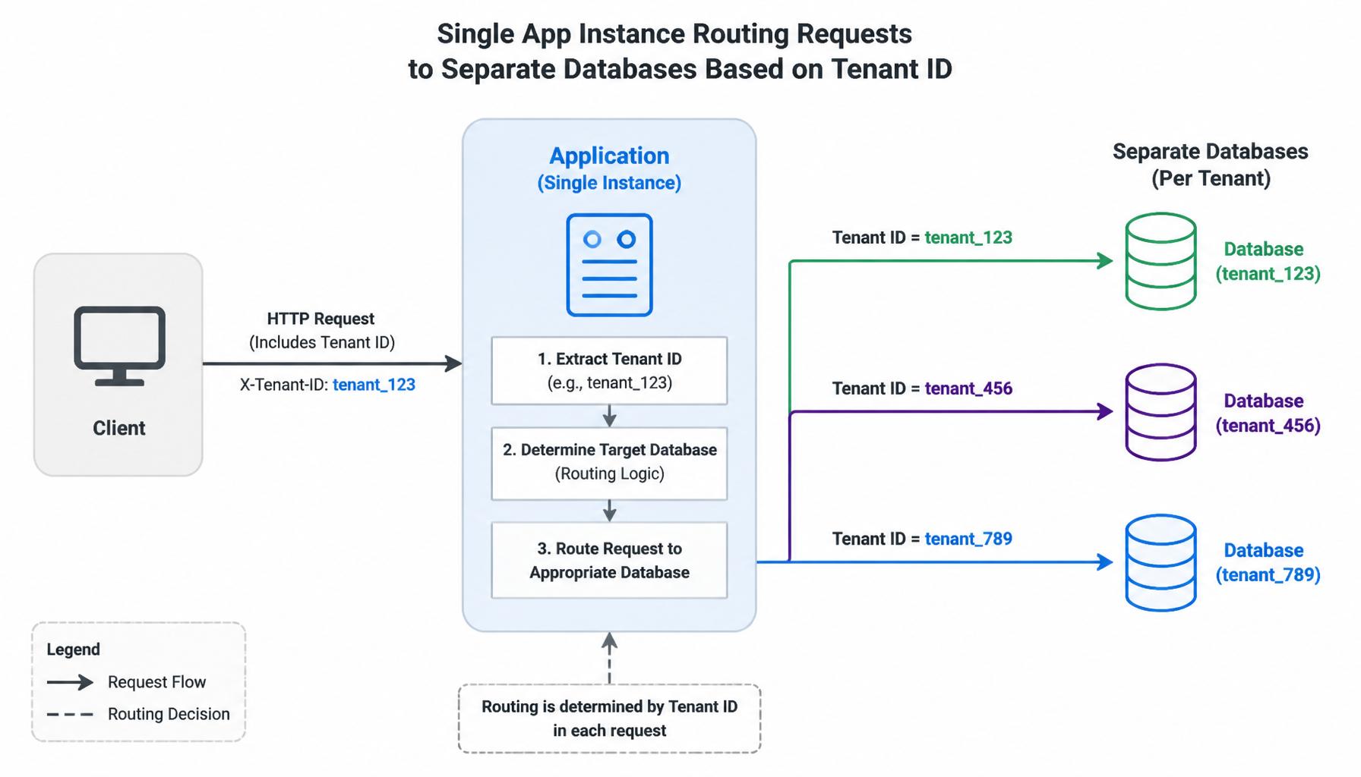Click the green tenant_123 database cylinder icon
Image resolution: width=1361 pixels, height=777 pixels.
(x=1160, y=261)
